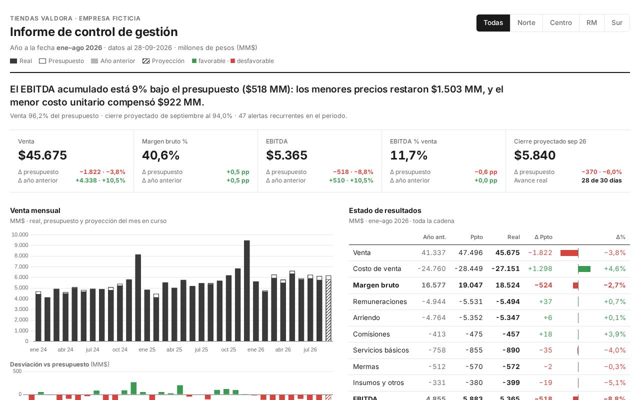Click the Año anterior legend swatch
The height and width of the screenshot is (400, 640).
pos(94,61)
